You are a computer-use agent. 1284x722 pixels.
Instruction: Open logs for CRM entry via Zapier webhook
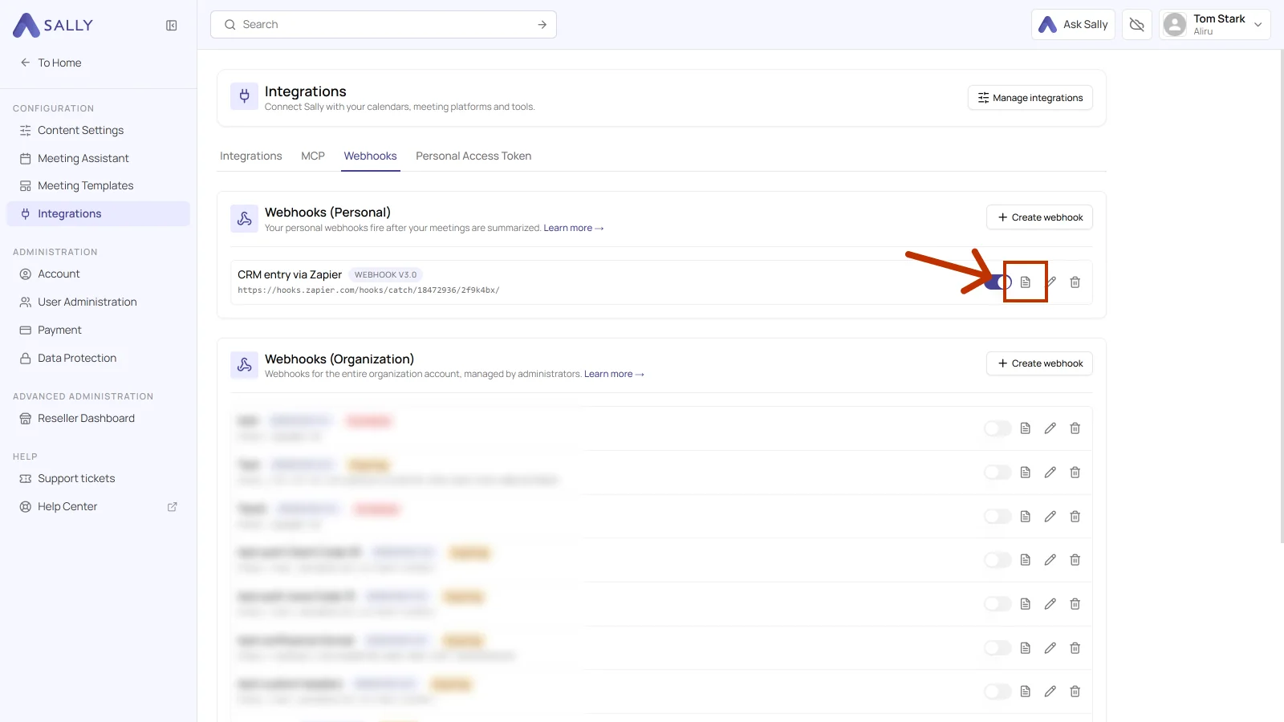[x=1026, y=282]
